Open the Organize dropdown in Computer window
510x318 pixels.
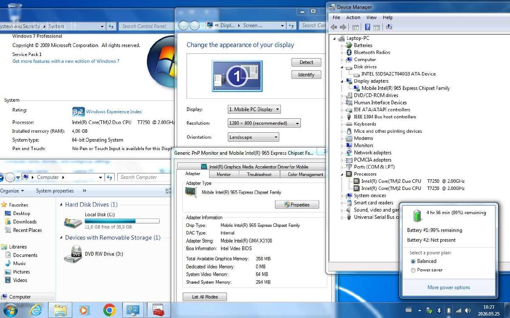tap(12, 191)
